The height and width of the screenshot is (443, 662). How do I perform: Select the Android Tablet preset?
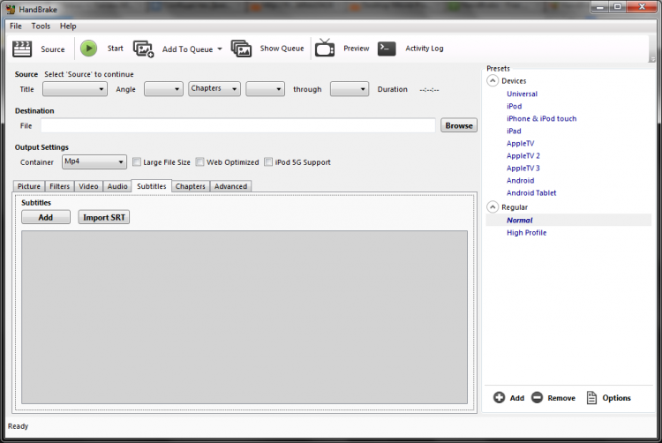pyautogui.click(x=531, y=192)
